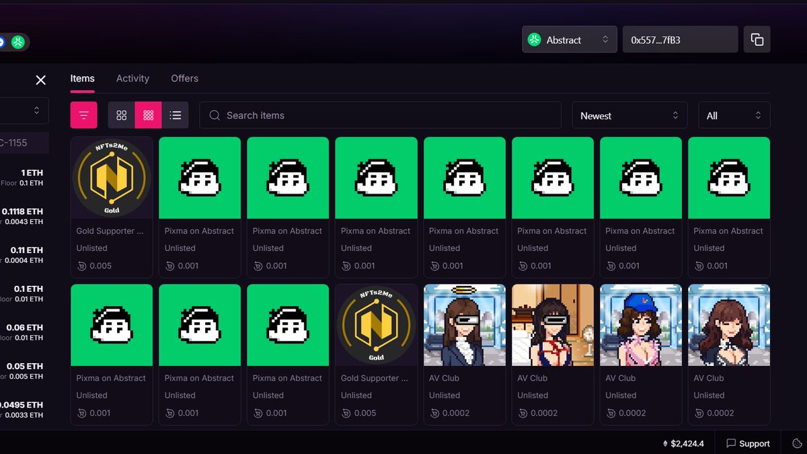807x454 pixels.
Task: Click the Ethereum icon beside $2,424.4
Action: [x=666, y=443]
